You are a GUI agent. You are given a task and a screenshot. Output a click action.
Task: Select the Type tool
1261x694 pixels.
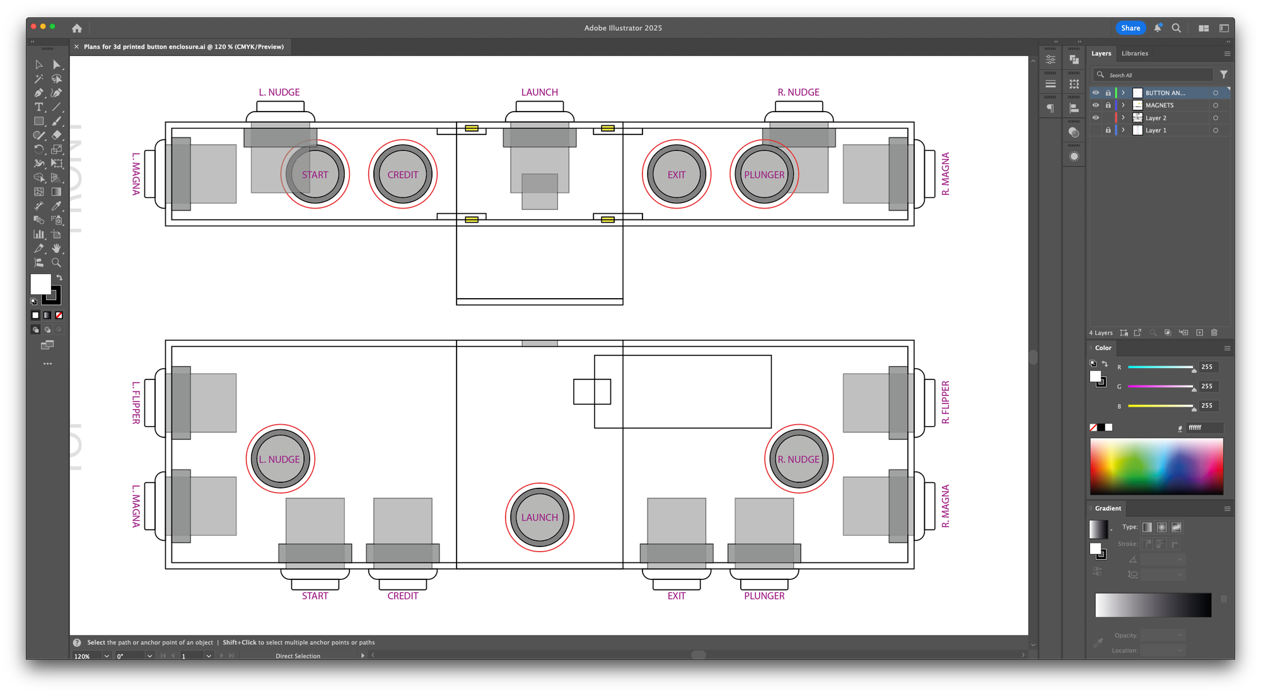pos(39,107)
